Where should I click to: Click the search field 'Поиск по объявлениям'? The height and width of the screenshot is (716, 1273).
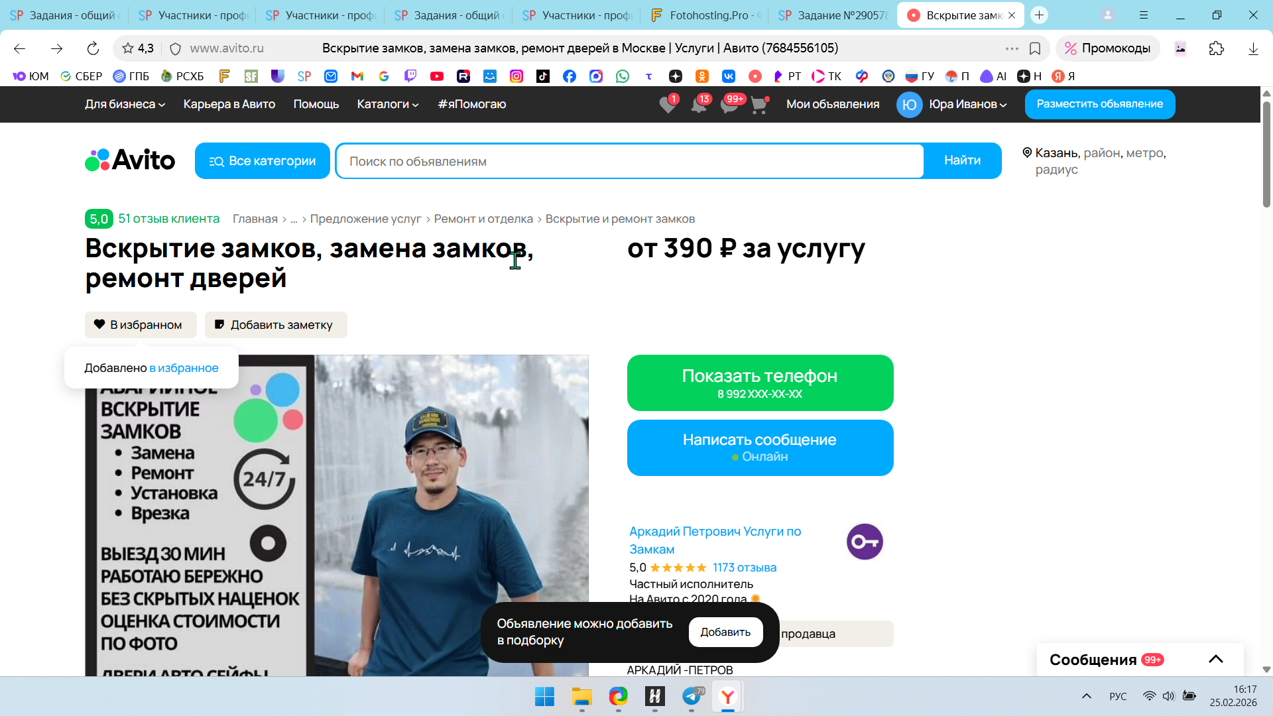tap(629, 161)
